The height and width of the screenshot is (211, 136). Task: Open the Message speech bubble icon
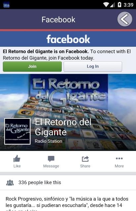tap(51, 159)
